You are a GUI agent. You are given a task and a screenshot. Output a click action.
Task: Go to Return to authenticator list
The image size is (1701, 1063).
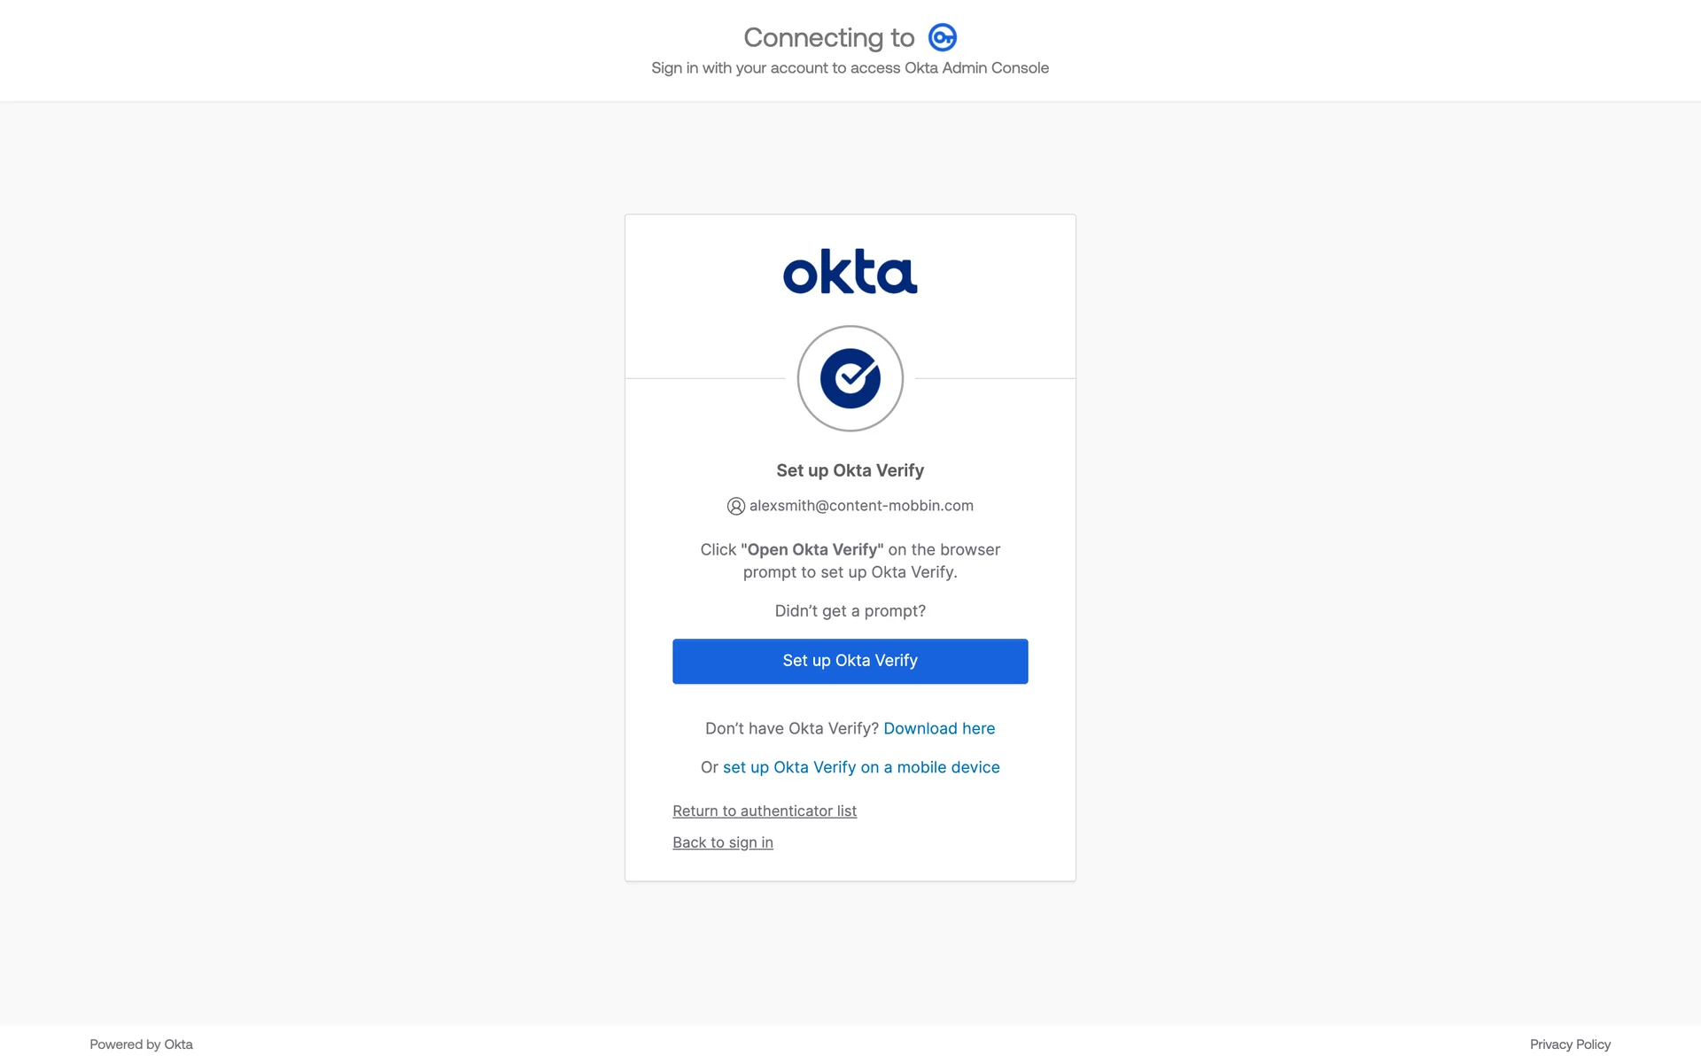764,811
